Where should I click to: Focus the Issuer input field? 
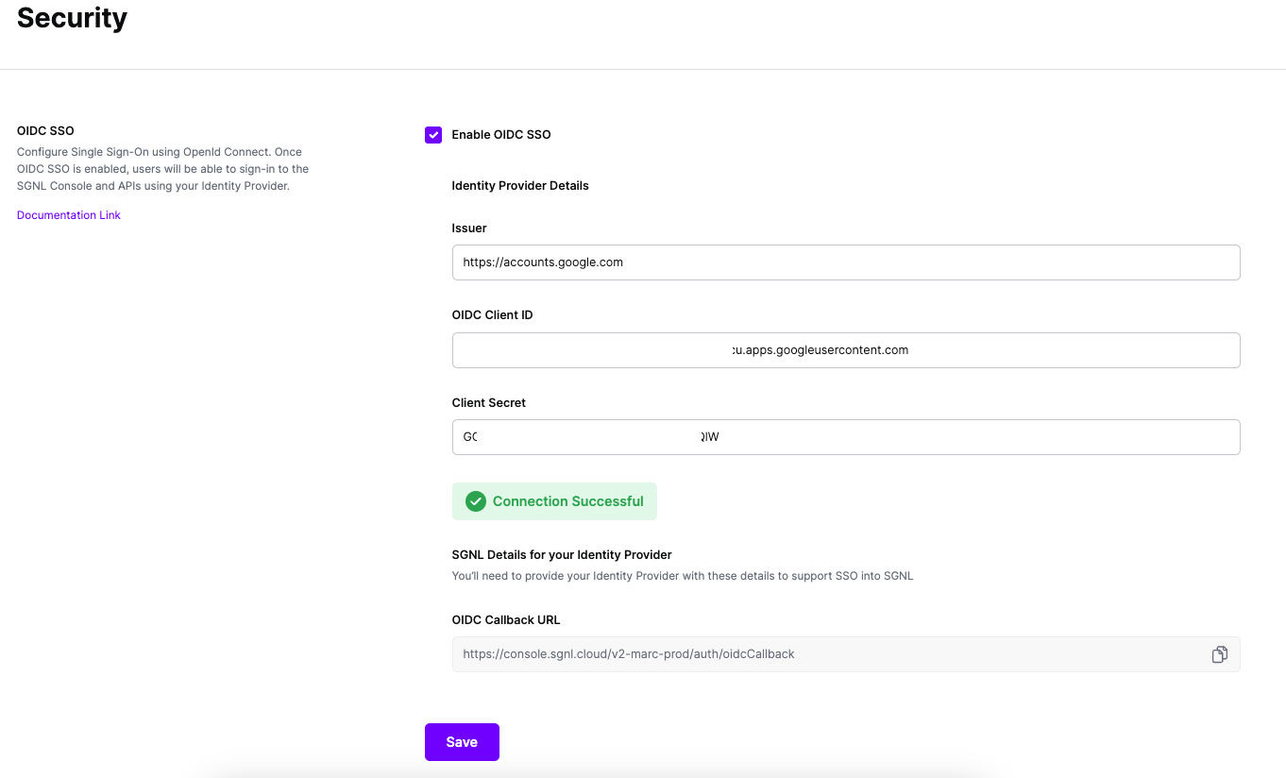click(x=846, y=262)
